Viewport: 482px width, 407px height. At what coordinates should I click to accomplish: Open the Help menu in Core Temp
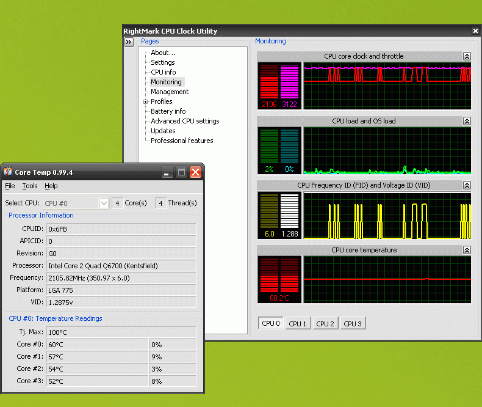tap(51, 186)
